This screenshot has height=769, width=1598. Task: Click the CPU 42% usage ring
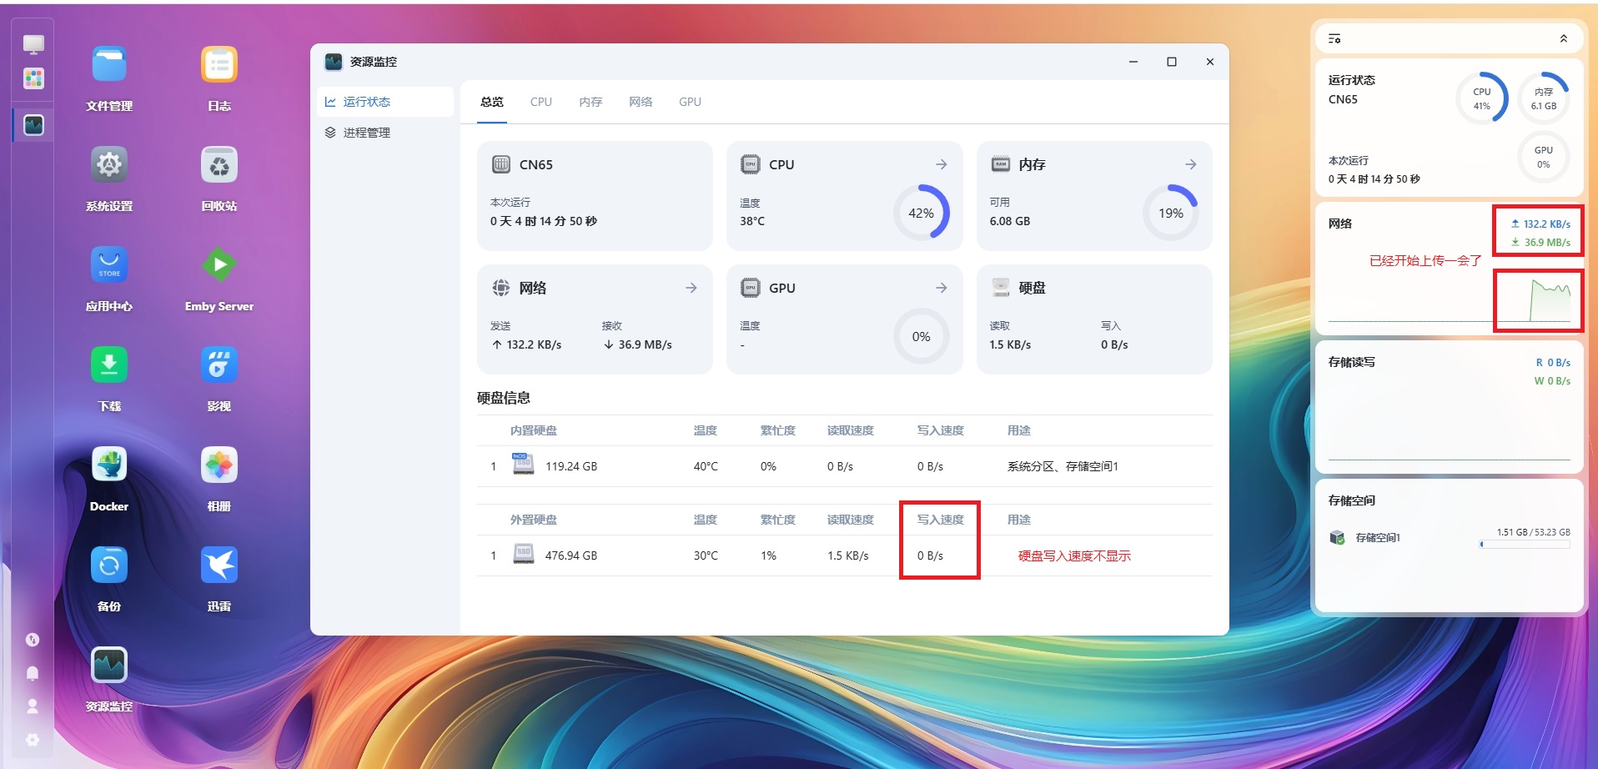click(x=922, y=213)
